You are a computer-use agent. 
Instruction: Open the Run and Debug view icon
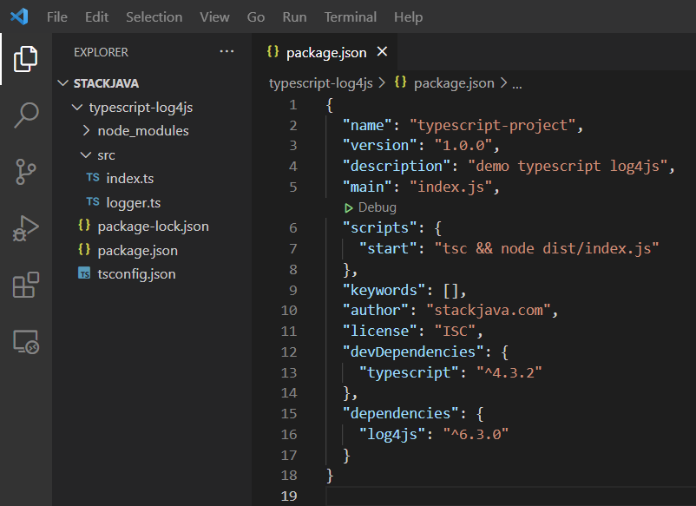(x=25, y=228)
